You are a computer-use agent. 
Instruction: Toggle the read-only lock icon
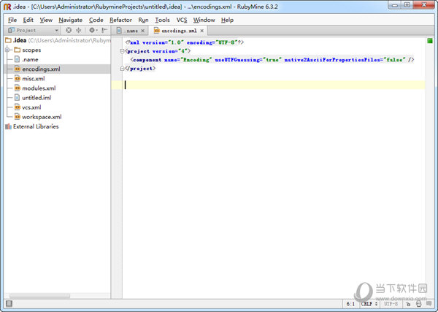pos(408,304)
